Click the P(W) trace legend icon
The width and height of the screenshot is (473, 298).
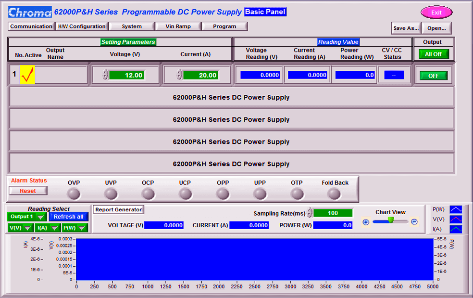(x=456, y=209)
